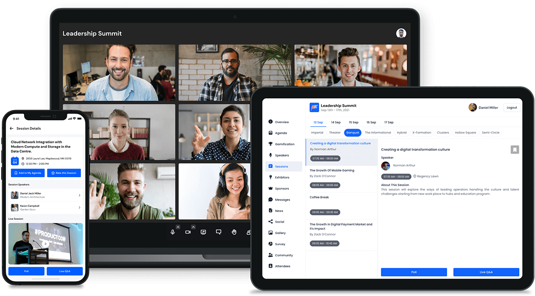Click the Add to My Agenda button
The width and height of the screenshot is (535, 296).
(28, 173)
